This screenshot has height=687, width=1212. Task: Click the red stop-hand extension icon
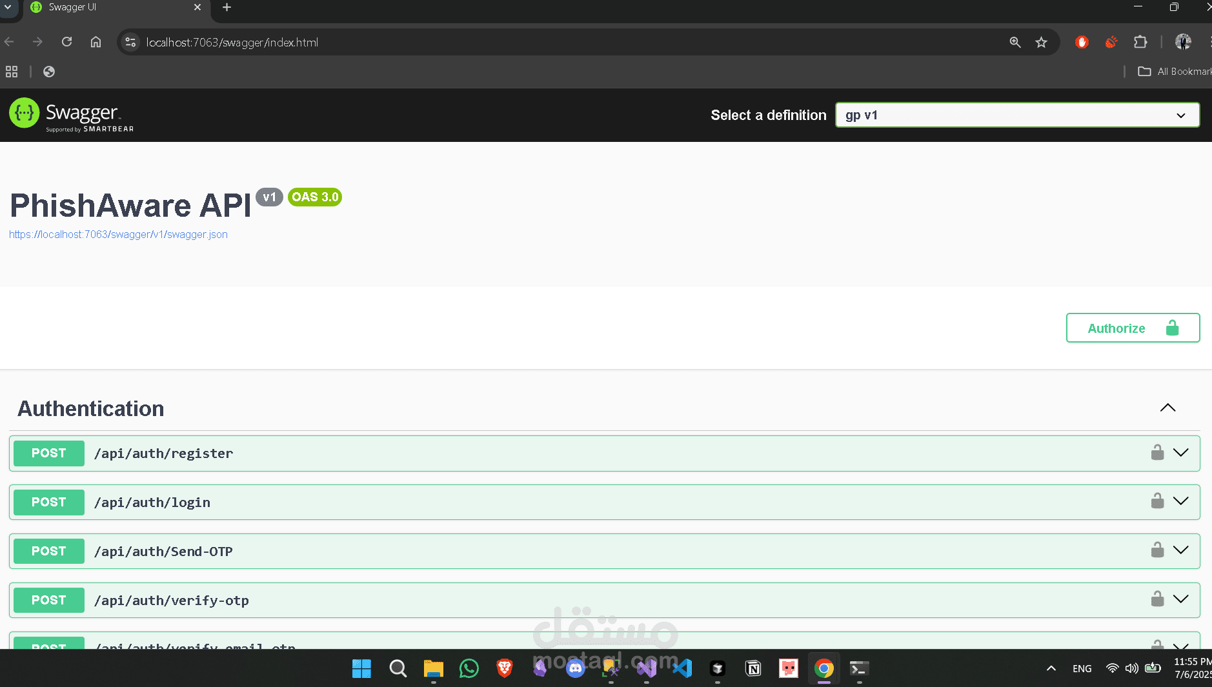click(1082, 42)
